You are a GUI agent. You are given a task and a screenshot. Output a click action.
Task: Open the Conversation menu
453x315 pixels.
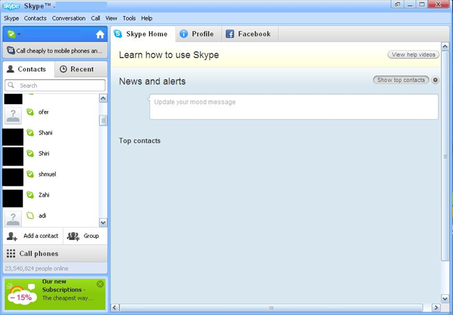coord(69,18)
